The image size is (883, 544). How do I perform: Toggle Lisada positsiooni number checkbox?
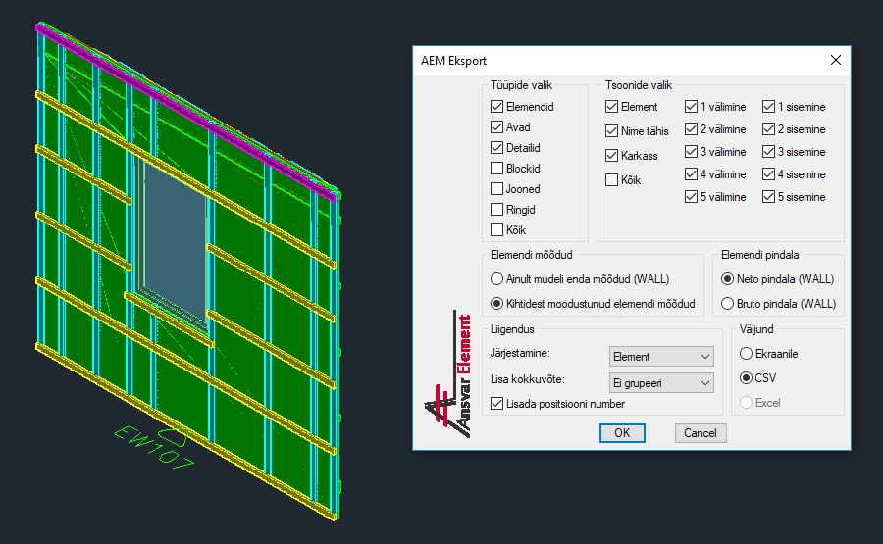(496, 404)
